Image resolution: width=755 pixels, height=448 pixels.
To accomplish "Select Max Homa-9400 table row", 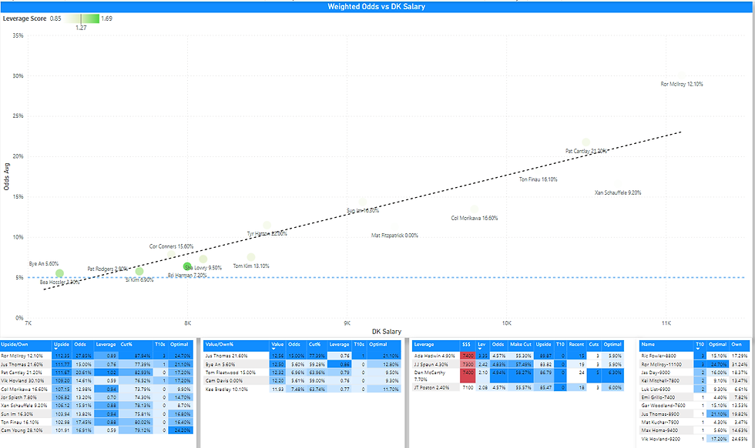I will 694,430.
